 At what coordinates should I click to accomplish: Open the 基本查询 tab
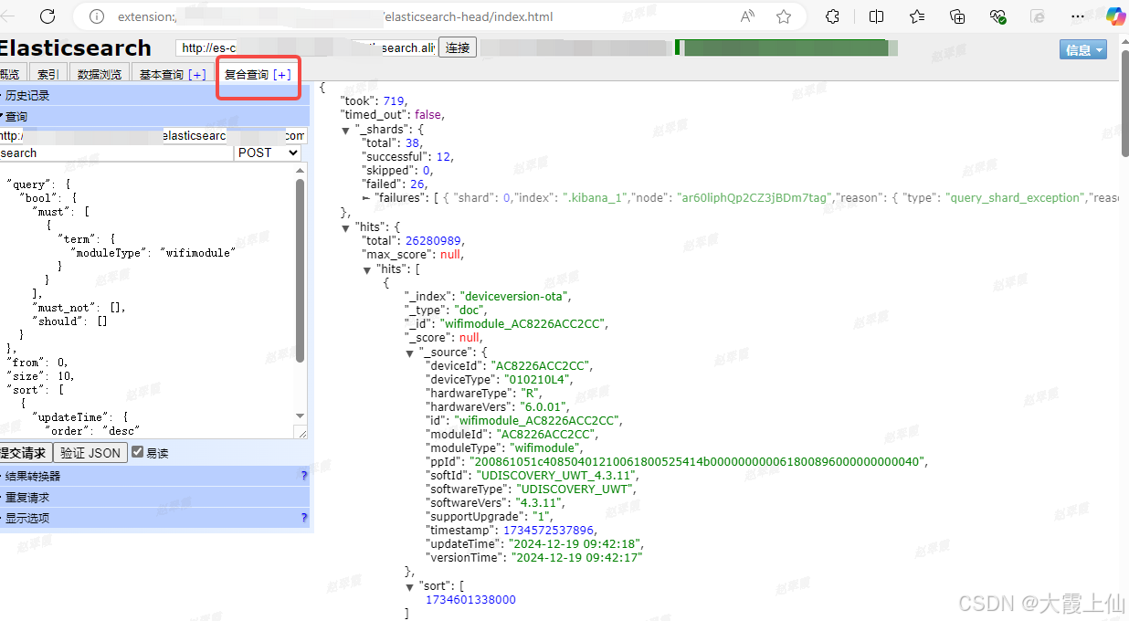tap(161, 75)
